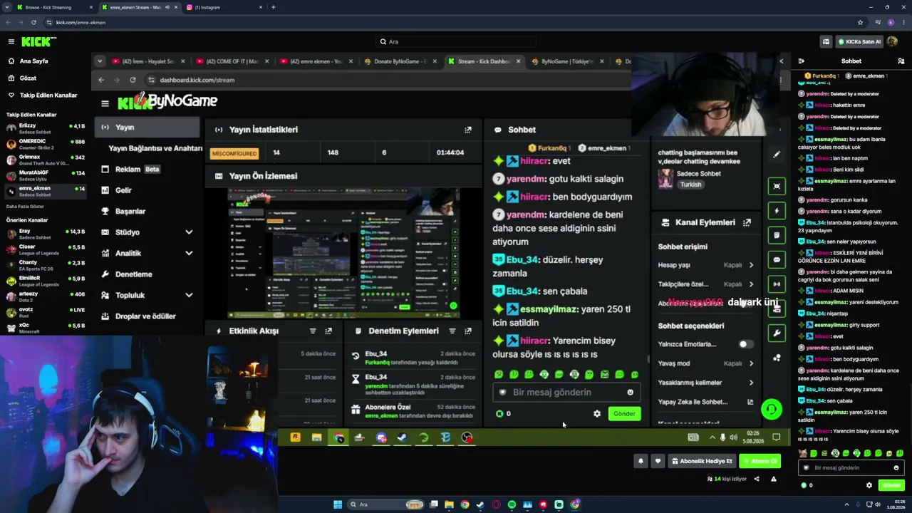Open recommended channel ElmilloR
The width and height of the screenshot is (912, 513).
click(x=46, y=281)
